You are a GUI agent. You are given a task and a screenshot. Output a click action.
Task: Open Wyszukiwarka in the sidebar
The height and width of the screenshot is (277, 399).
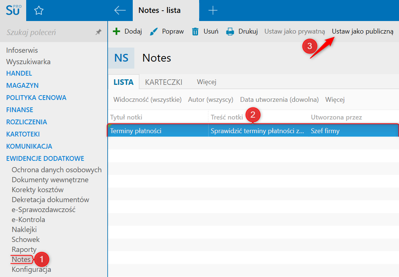click(28, 62)
